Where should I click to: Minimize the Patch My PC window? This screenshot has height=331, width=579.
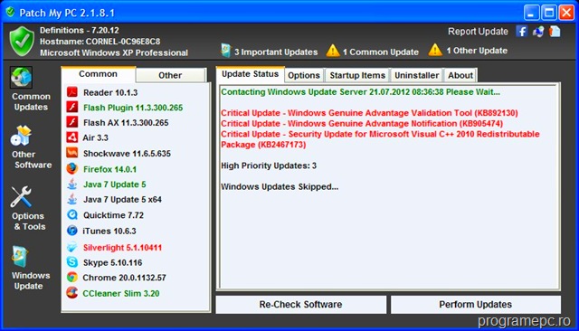pyautogui.click(x=531, y=13)
